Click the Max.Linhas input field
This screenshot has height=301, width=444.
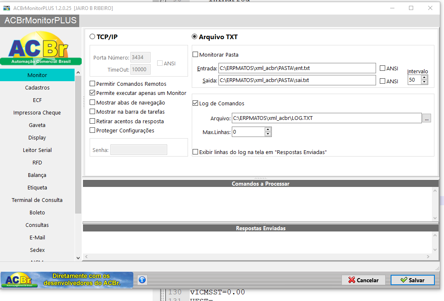248,132
